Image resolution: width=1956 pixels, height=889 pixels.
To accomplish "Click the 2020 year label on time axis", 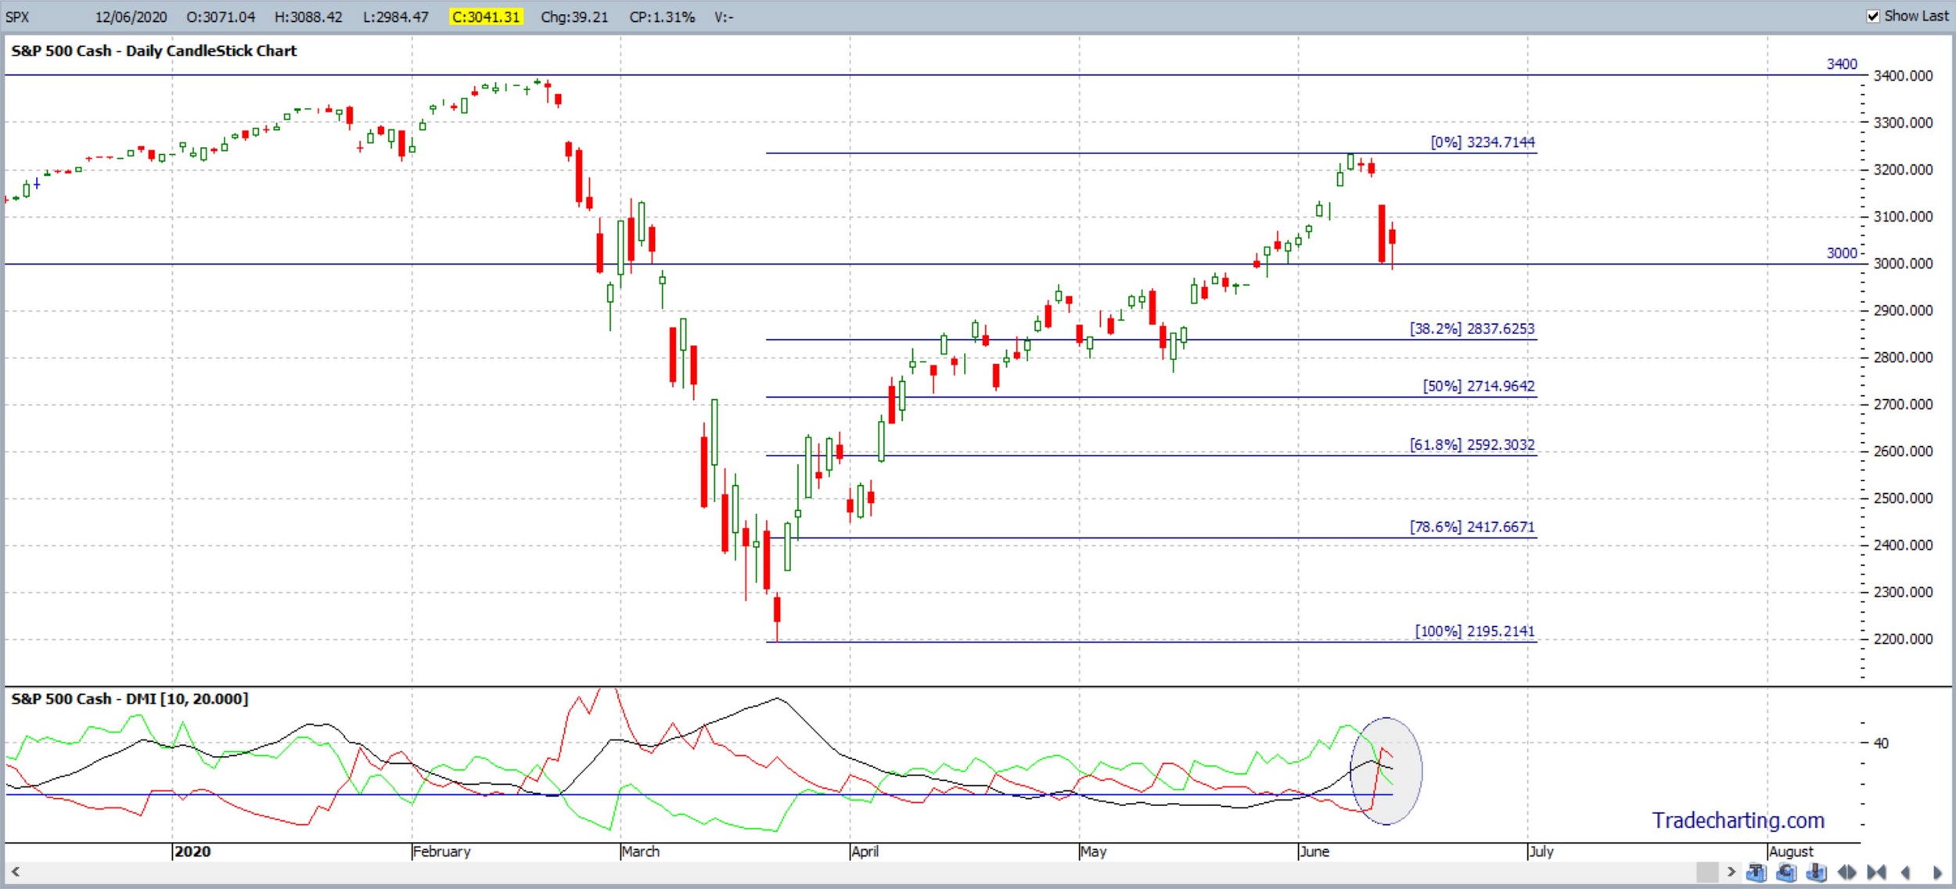I will pyautogui.click(x=192, y=851).
